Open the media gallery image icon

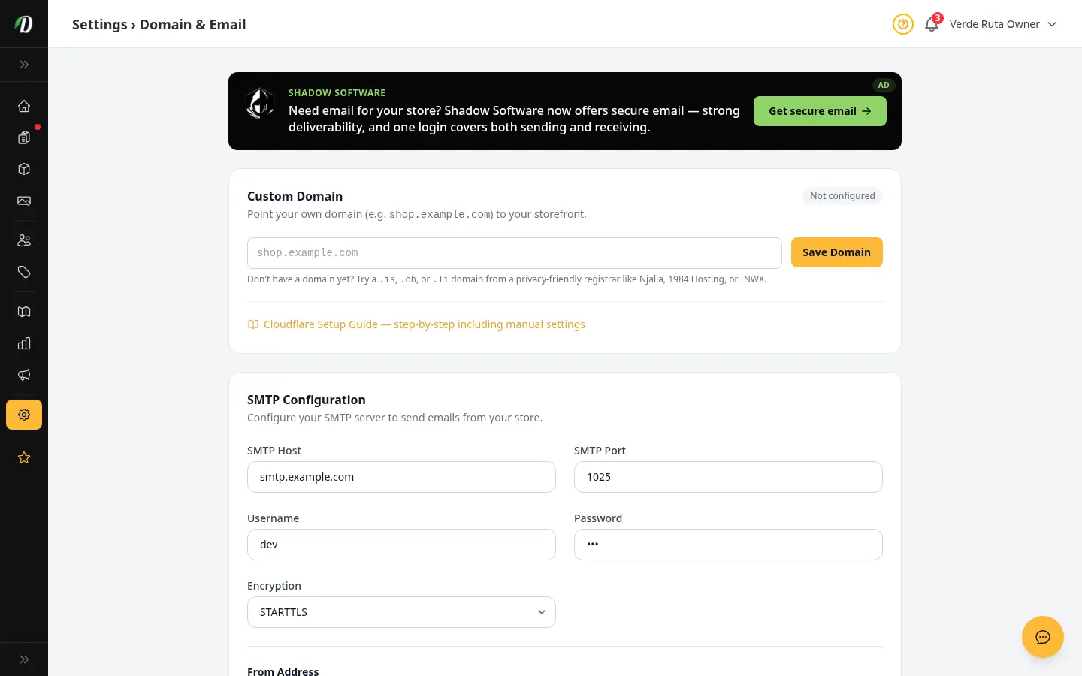24,201
